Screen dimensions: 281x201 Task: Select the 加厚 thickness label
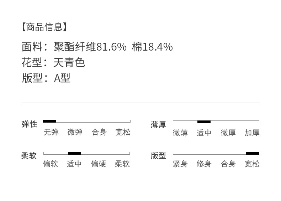pos(252,133)
